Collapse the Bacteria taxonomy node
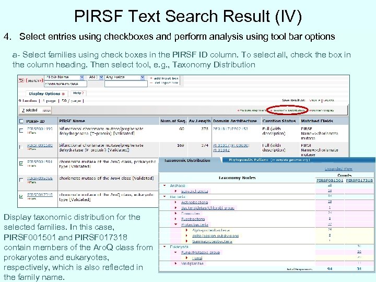 (x=164, y=196)
